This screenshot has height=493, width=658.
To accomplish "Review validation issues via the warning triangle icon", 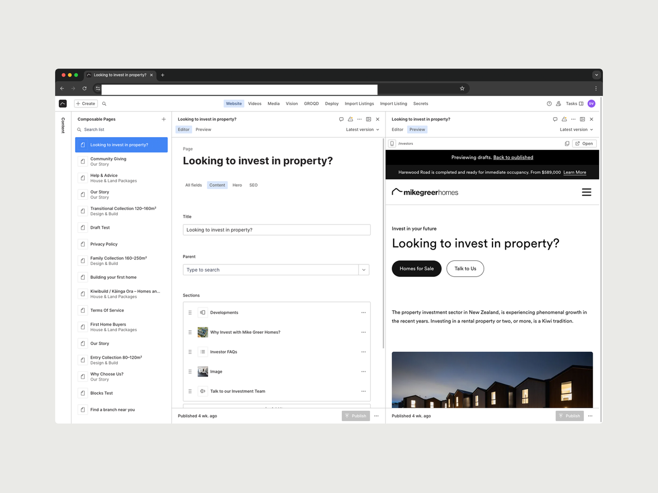I will (351, 119).
